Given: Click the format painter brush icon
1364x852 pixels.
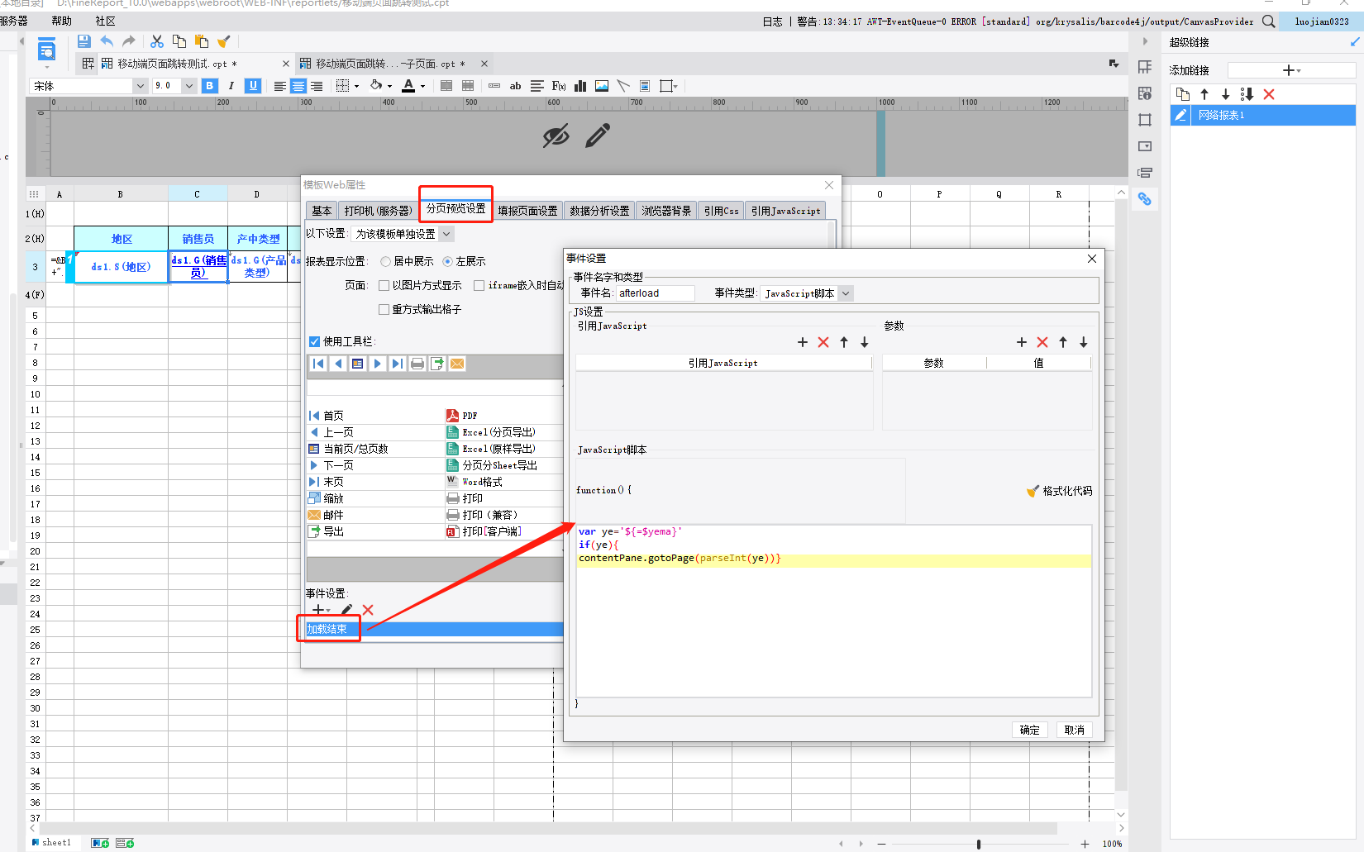Looking at the screenshot, I should 223,41.
